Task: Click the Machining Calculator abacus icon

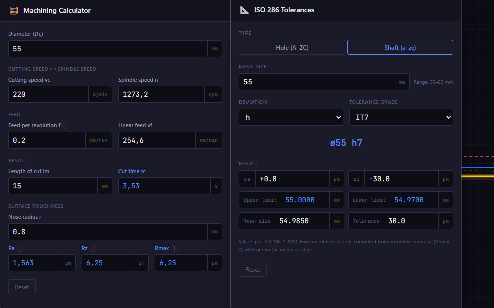Action: click(x=14, y=10)
